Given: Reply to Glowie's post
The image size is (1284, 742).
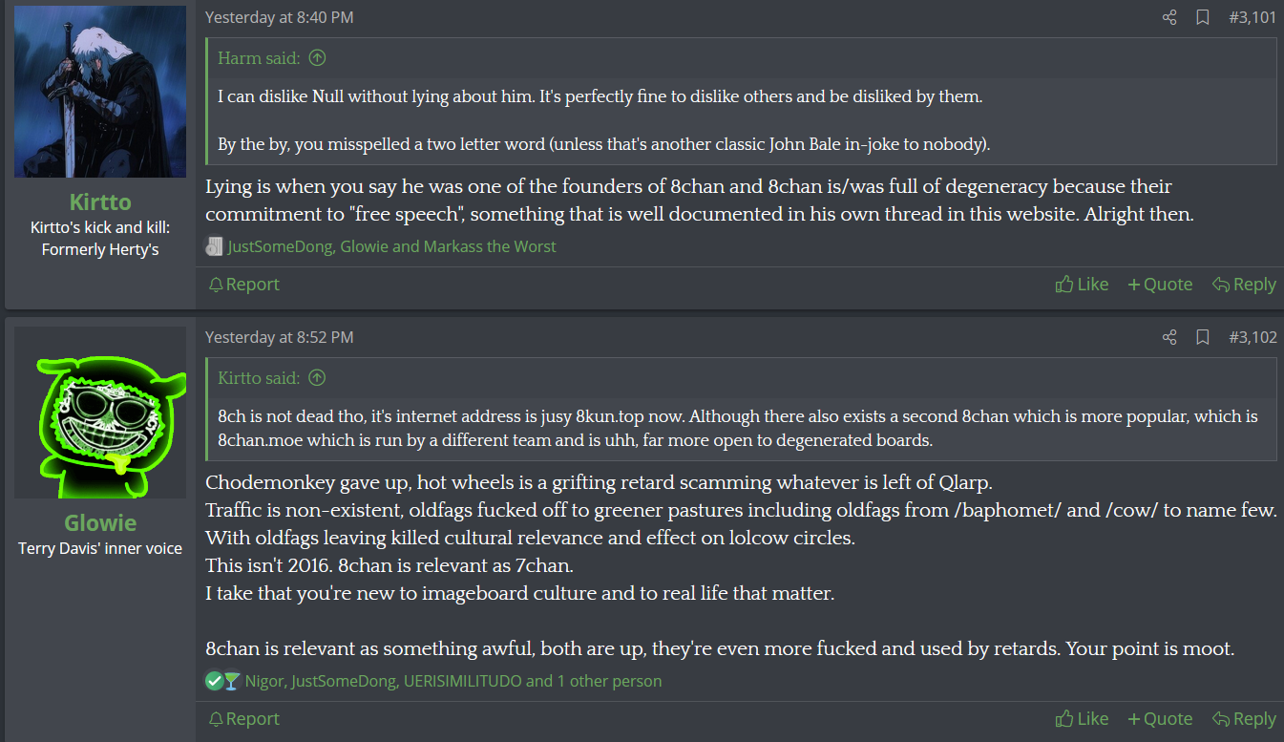Looking at the screenshot, I should (x=1244, y=719).
